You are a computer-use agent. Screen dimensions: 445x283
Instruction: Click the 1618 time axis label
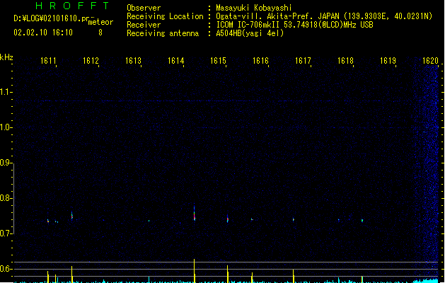[x=345, y=61]
